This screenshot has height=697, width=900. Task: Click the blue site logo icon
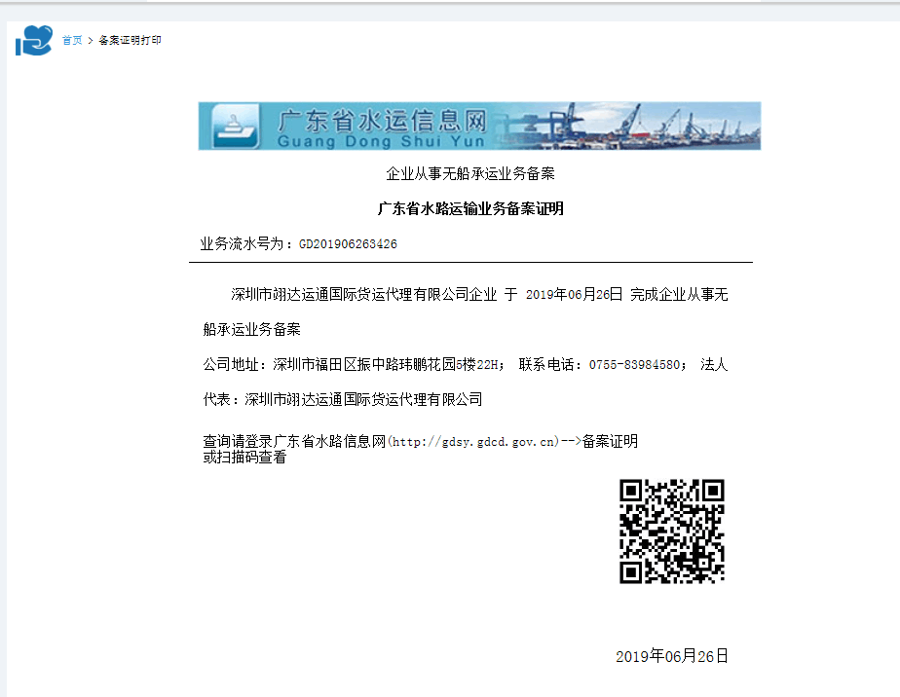click(33, 41)
